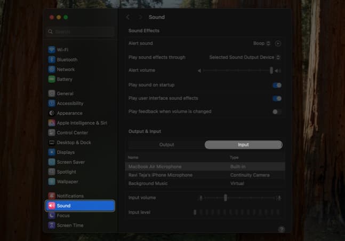Close the Settings window with red button
345x241 pixels.
(x=52, y=17)
